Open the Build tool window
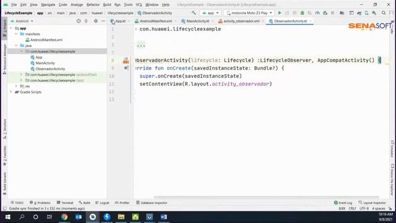The width and height of the screenshot is (396, 223). click(84, 203)
